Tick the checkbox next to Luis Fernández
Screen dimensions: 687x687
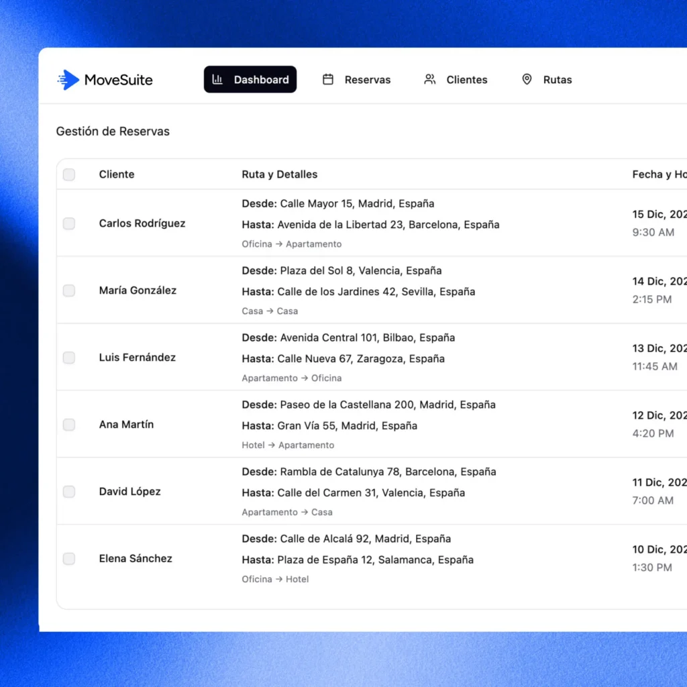coord(69,358)
